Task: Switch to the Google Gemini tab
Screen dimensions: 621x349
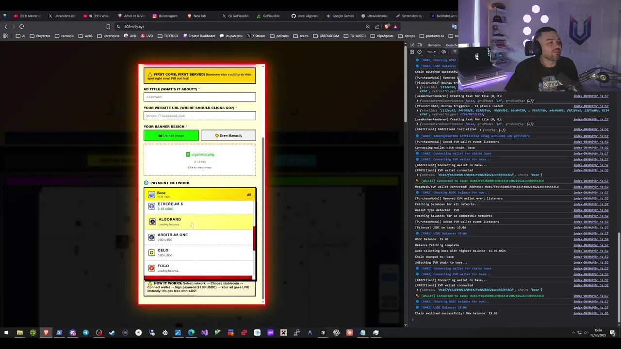Action: 340,16
